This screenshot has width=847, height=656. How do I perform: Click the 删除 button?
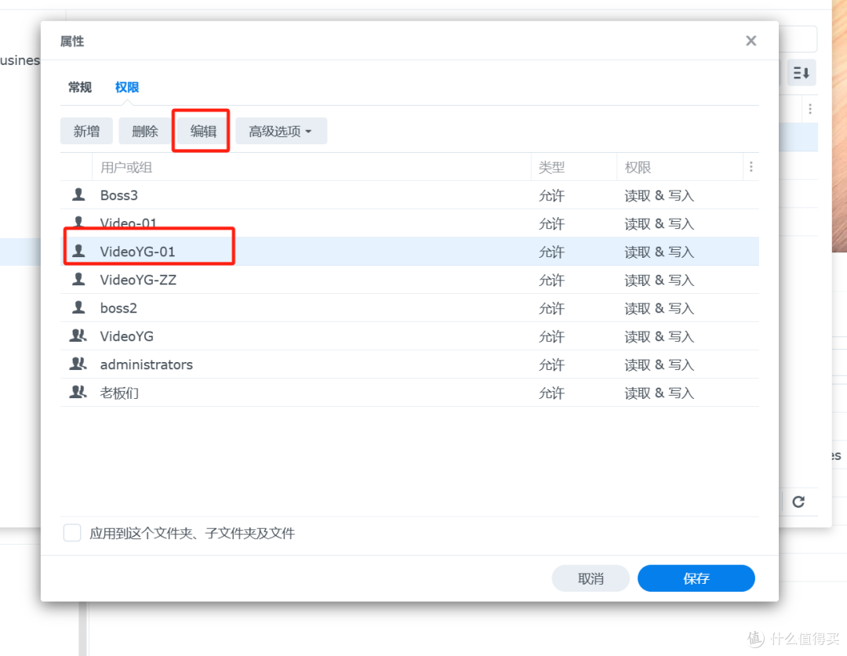point(145,131)
